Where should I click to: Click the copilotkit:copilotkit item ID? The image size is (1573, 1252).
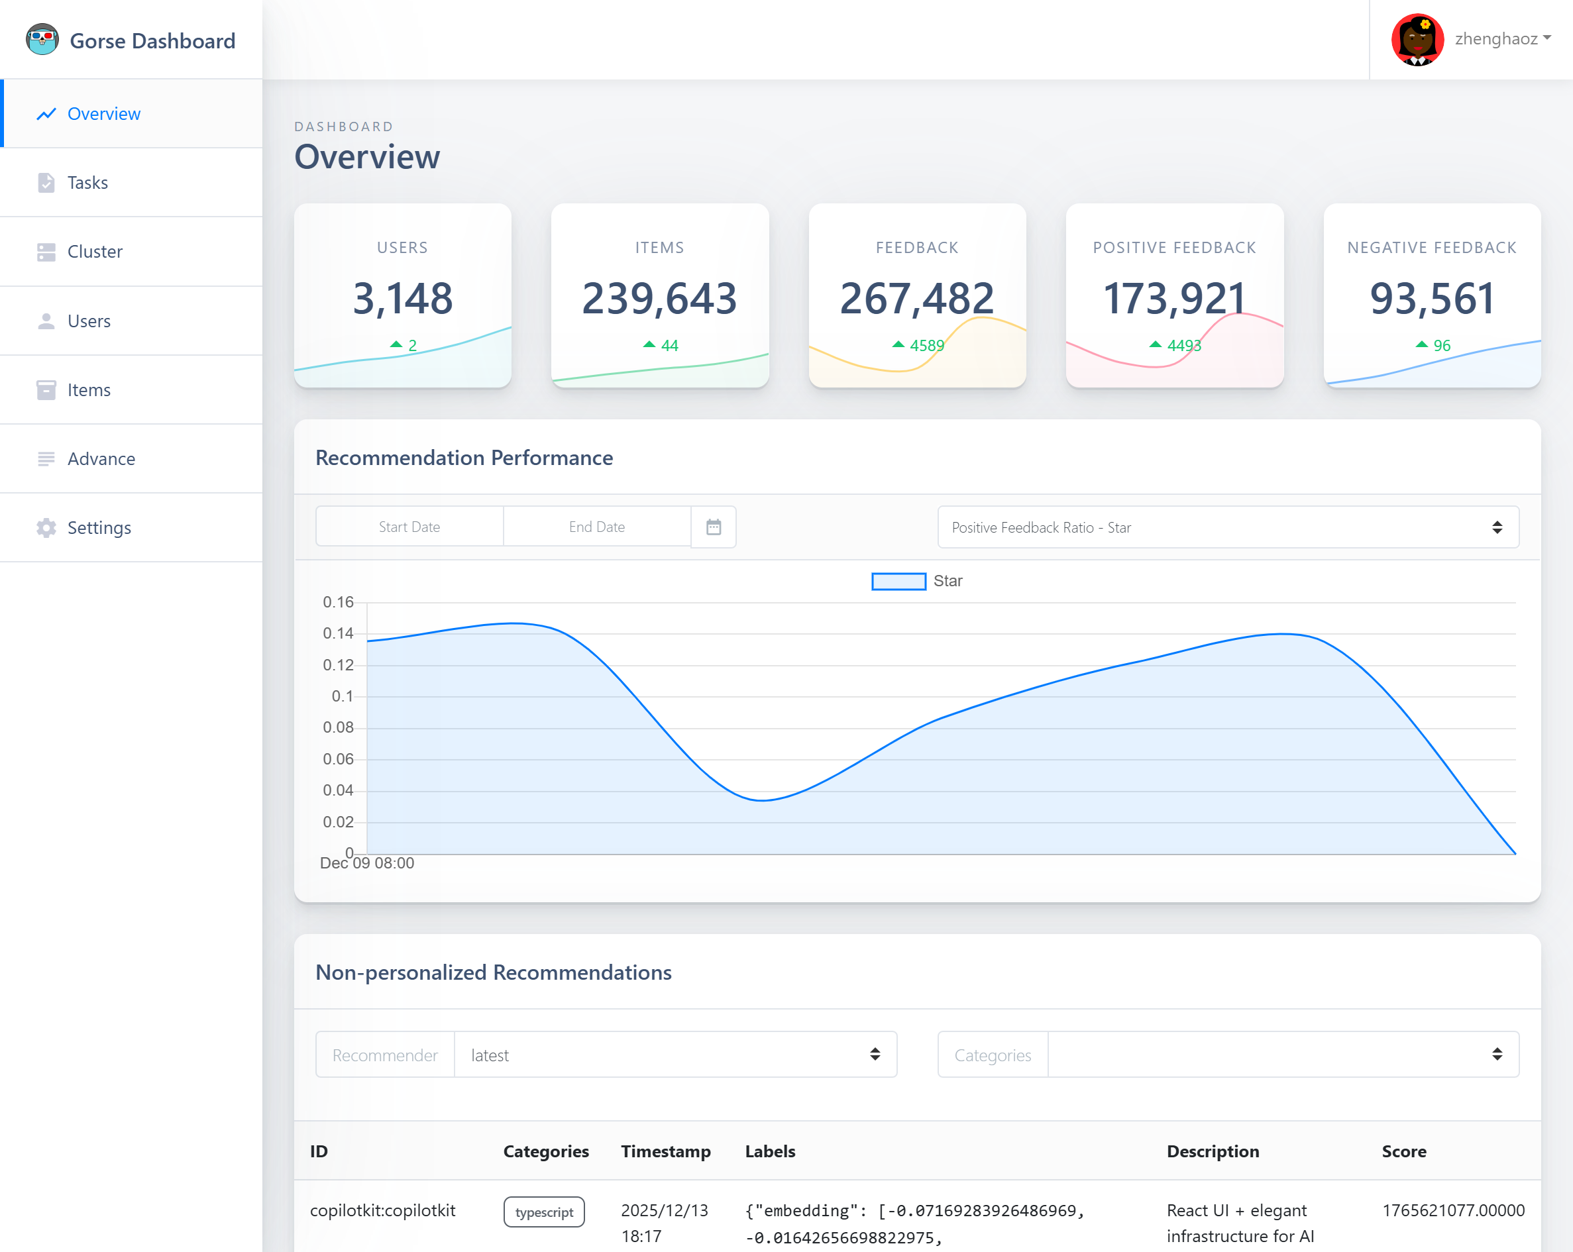(x=382, y=1210)
